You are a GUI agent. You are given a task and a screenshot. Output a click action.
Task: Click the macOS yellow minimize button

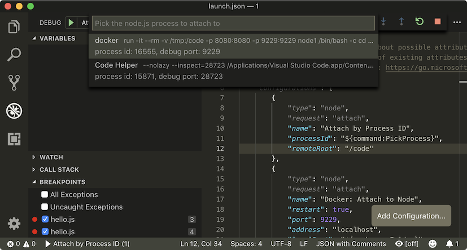coord(19,6)
